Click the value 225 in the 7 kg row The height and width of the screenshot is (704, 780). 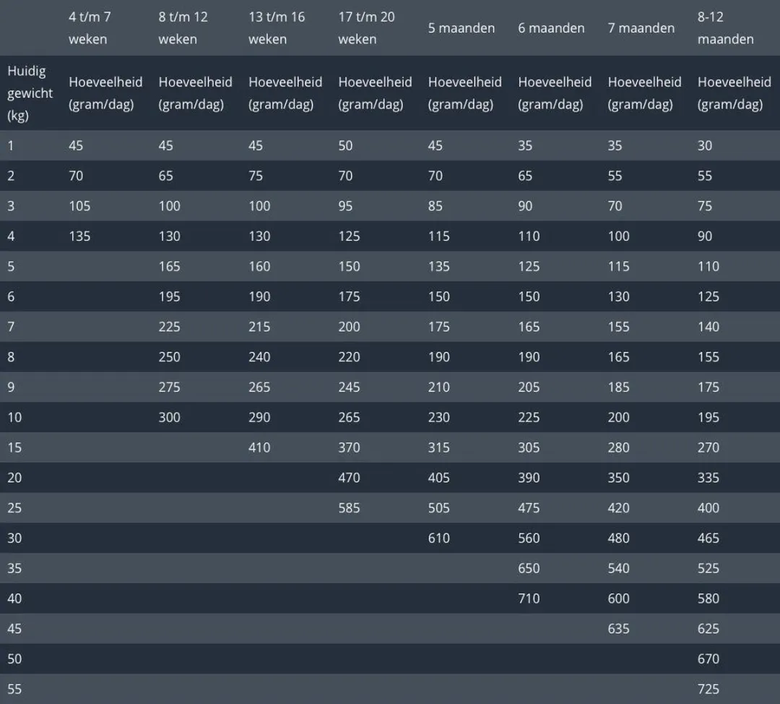point(169,327)
